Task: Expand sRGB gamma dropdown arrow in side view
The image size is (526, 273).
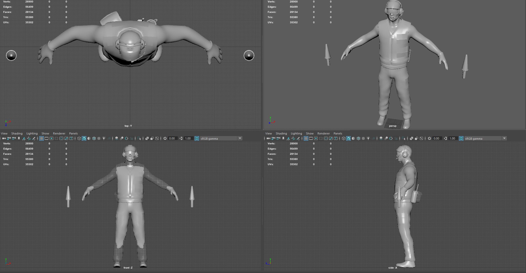Action: pos(504,139)
